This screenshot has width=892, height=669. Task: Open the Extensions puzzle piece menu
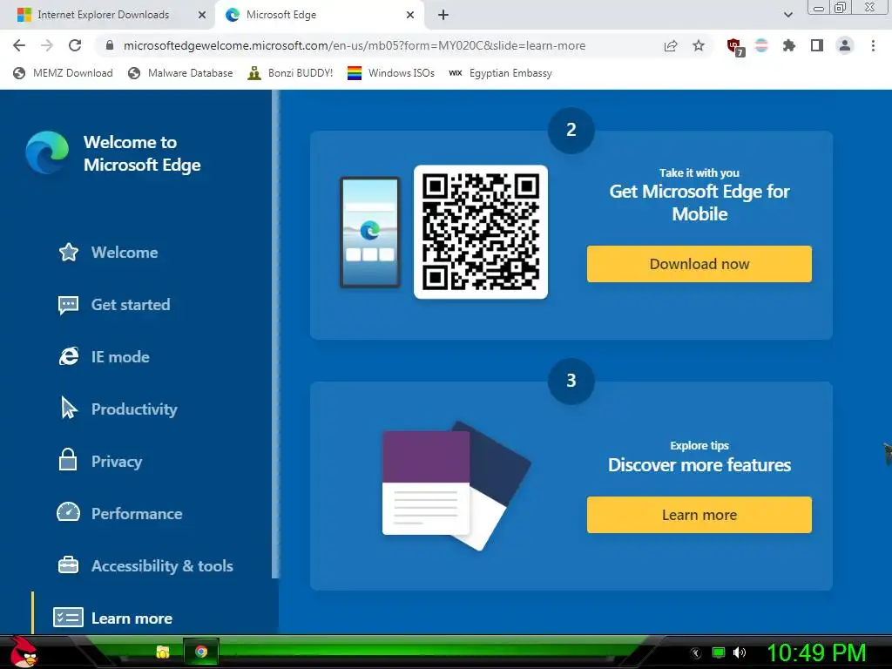coord(789,45)
